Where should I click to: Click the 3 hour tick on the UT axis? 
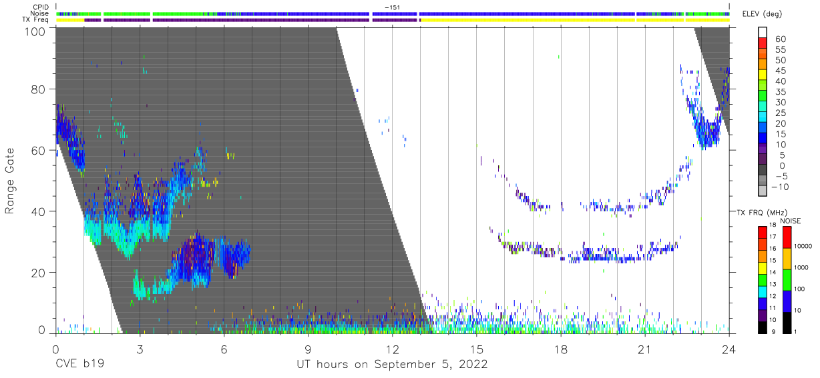pos(140,349)
